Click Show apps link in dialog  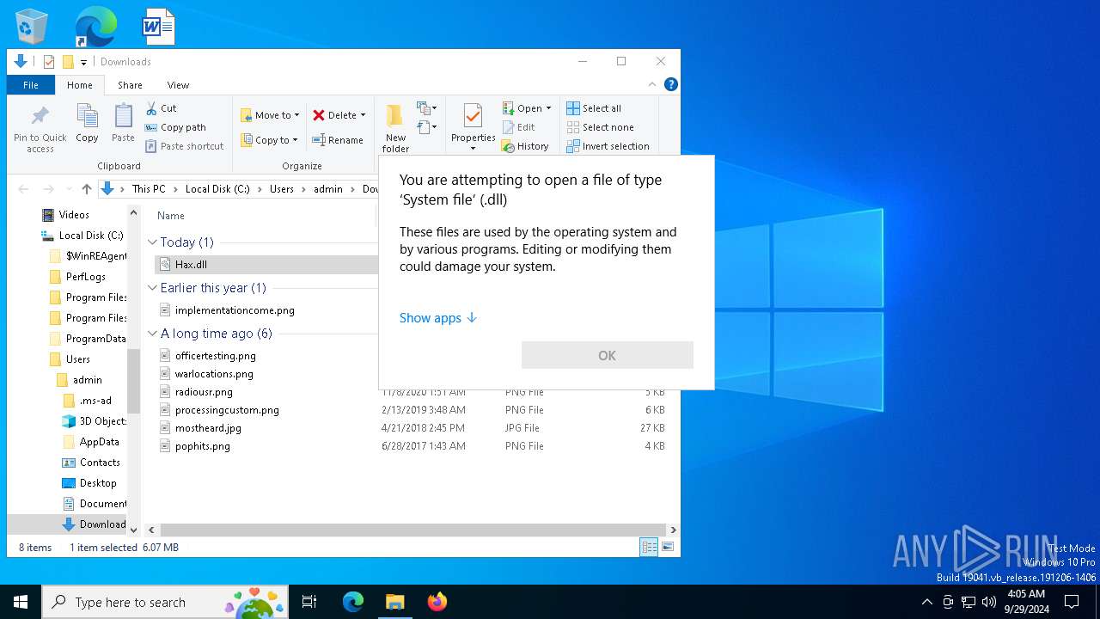tap(437, 318)
